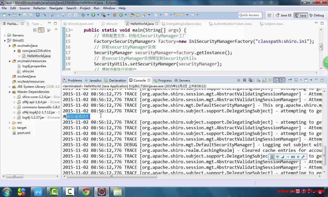Open the Run button dropdown arrow

[98, 15]
